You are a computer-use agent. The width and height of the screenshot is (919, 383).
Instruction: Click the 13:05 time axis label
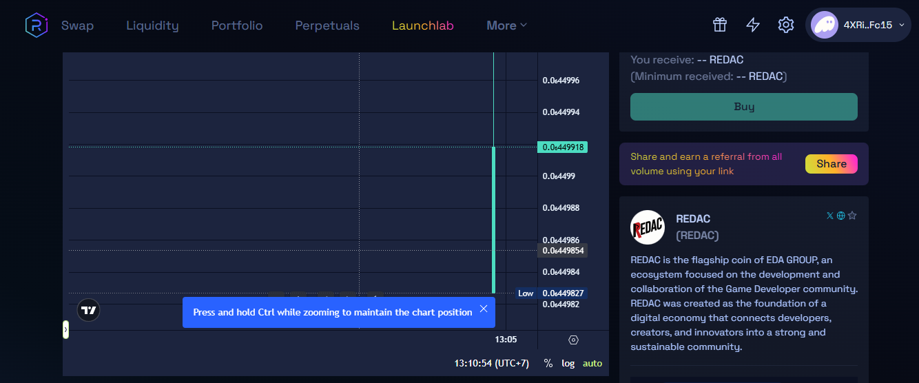[506, 340]
